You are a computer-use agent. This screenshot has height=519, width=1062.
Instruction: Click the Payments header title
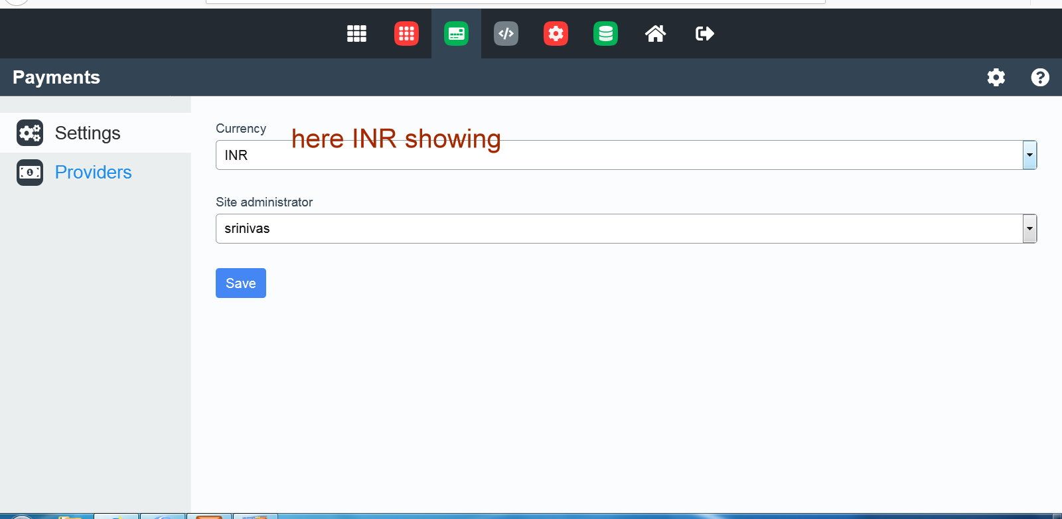(56, 78)
